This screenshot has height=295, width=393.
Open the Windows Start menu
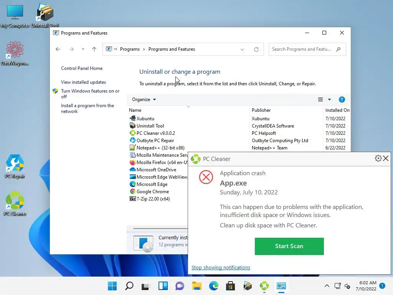tap(112, 286)
